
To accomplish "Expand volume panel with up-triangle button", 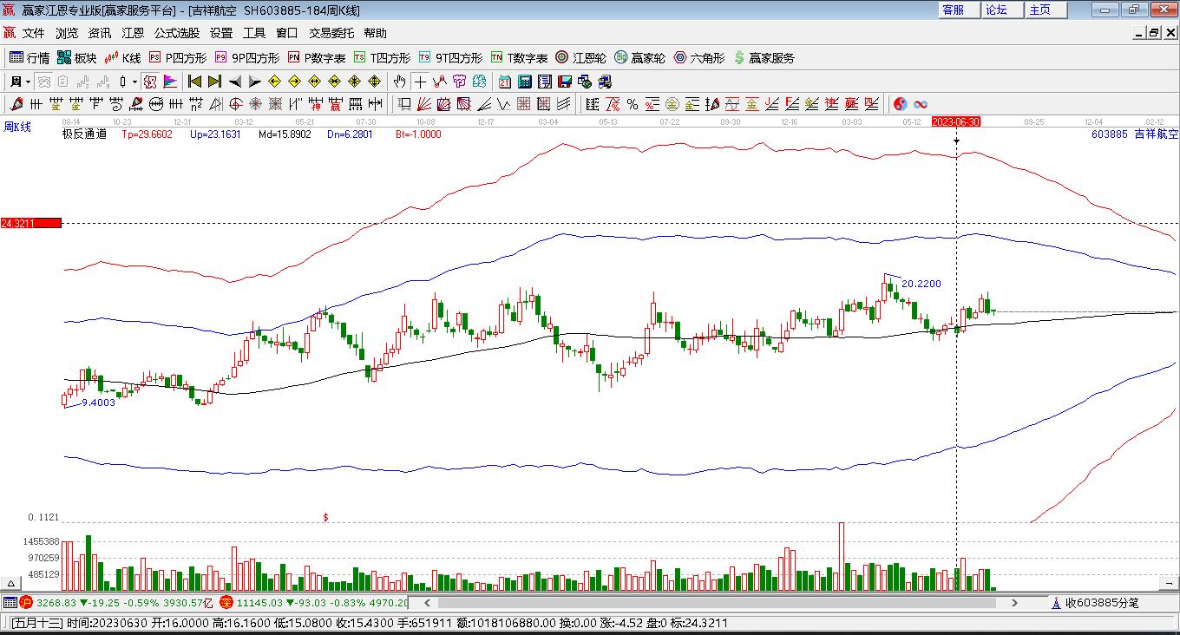I will click(x=11, y=583).
